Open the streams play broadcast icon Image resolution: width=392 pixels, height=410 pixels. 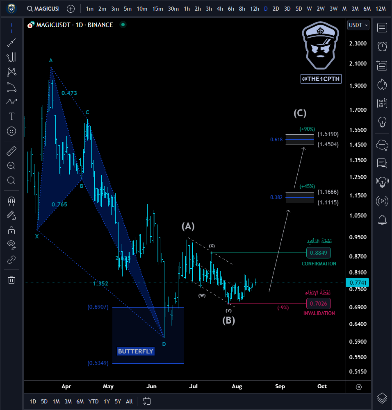tap(382, 201)
